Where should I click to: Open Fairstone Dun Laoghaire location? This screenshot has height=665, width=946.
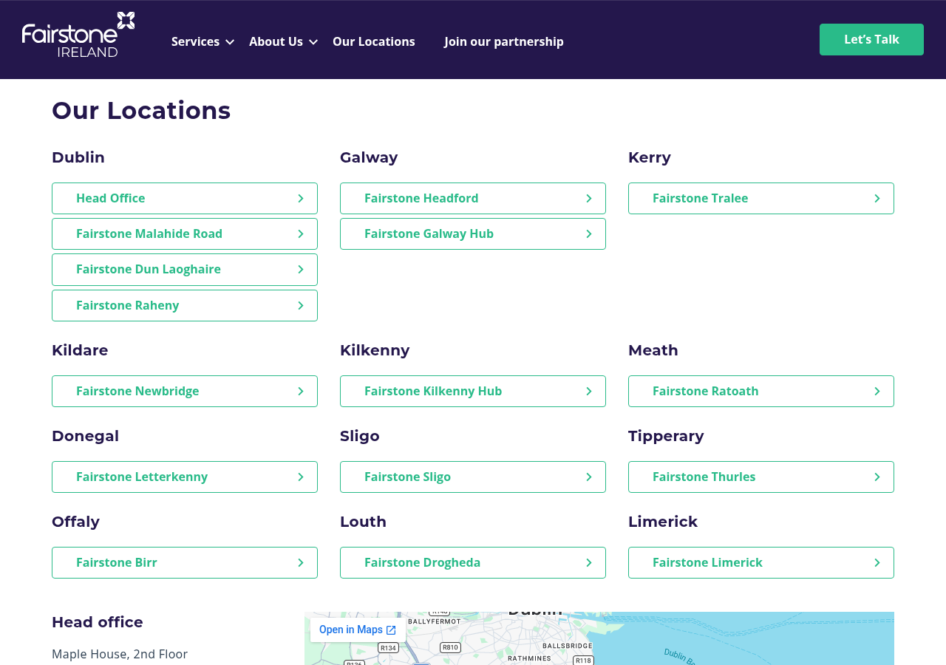[185, 269]
